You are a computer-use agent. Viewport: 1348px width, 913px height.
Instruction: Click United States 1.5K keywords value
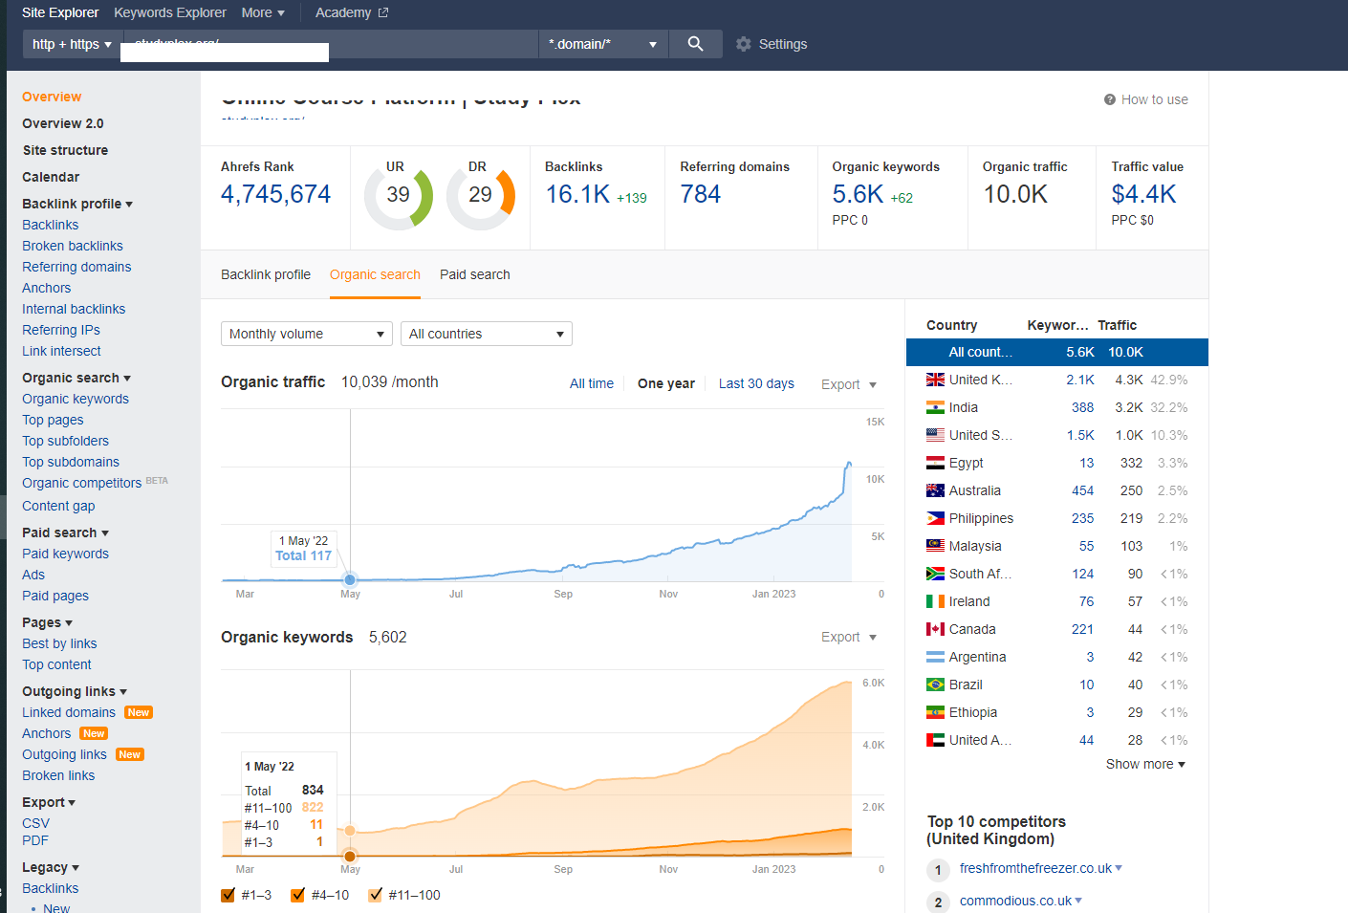pos(1080,435)
